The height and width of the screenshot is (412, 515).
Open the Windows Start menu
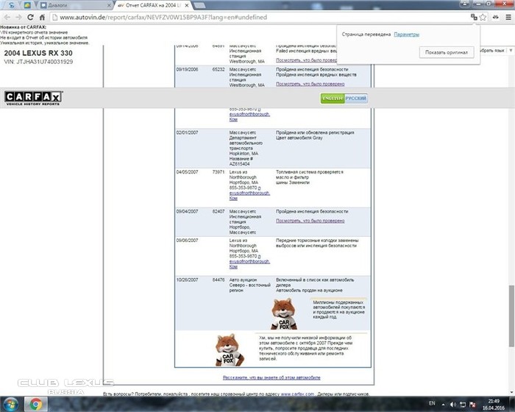10,403
